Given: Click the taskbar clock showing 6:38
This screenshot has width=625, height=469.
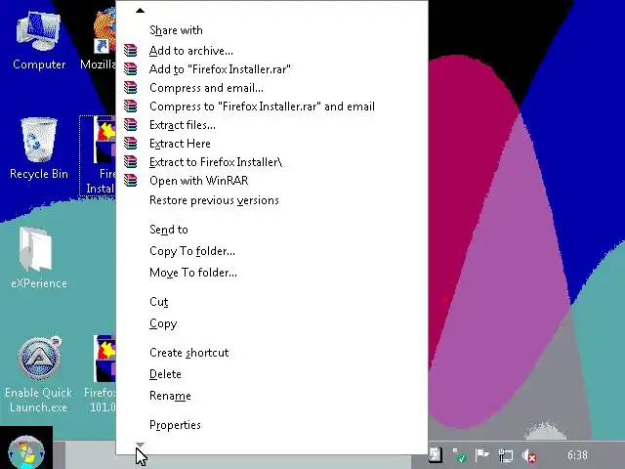Looking at the screenshot, I should pyautogui.click(x=577, y=455).
